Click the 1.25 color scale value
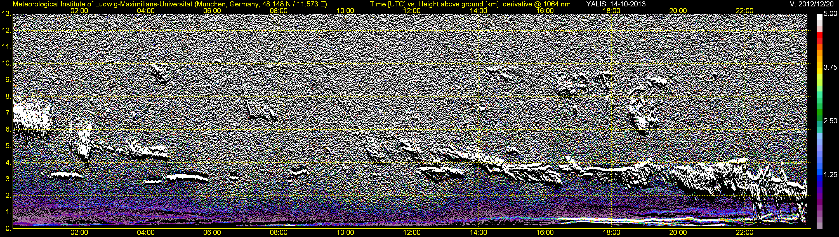 coord(830,175)
